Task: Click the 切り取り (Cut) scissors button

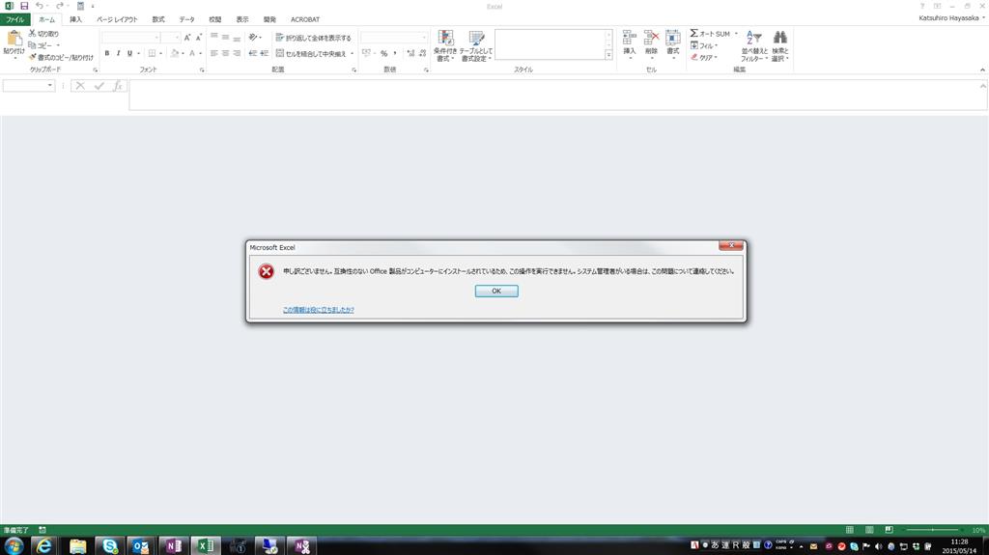Action: [43, 34]
